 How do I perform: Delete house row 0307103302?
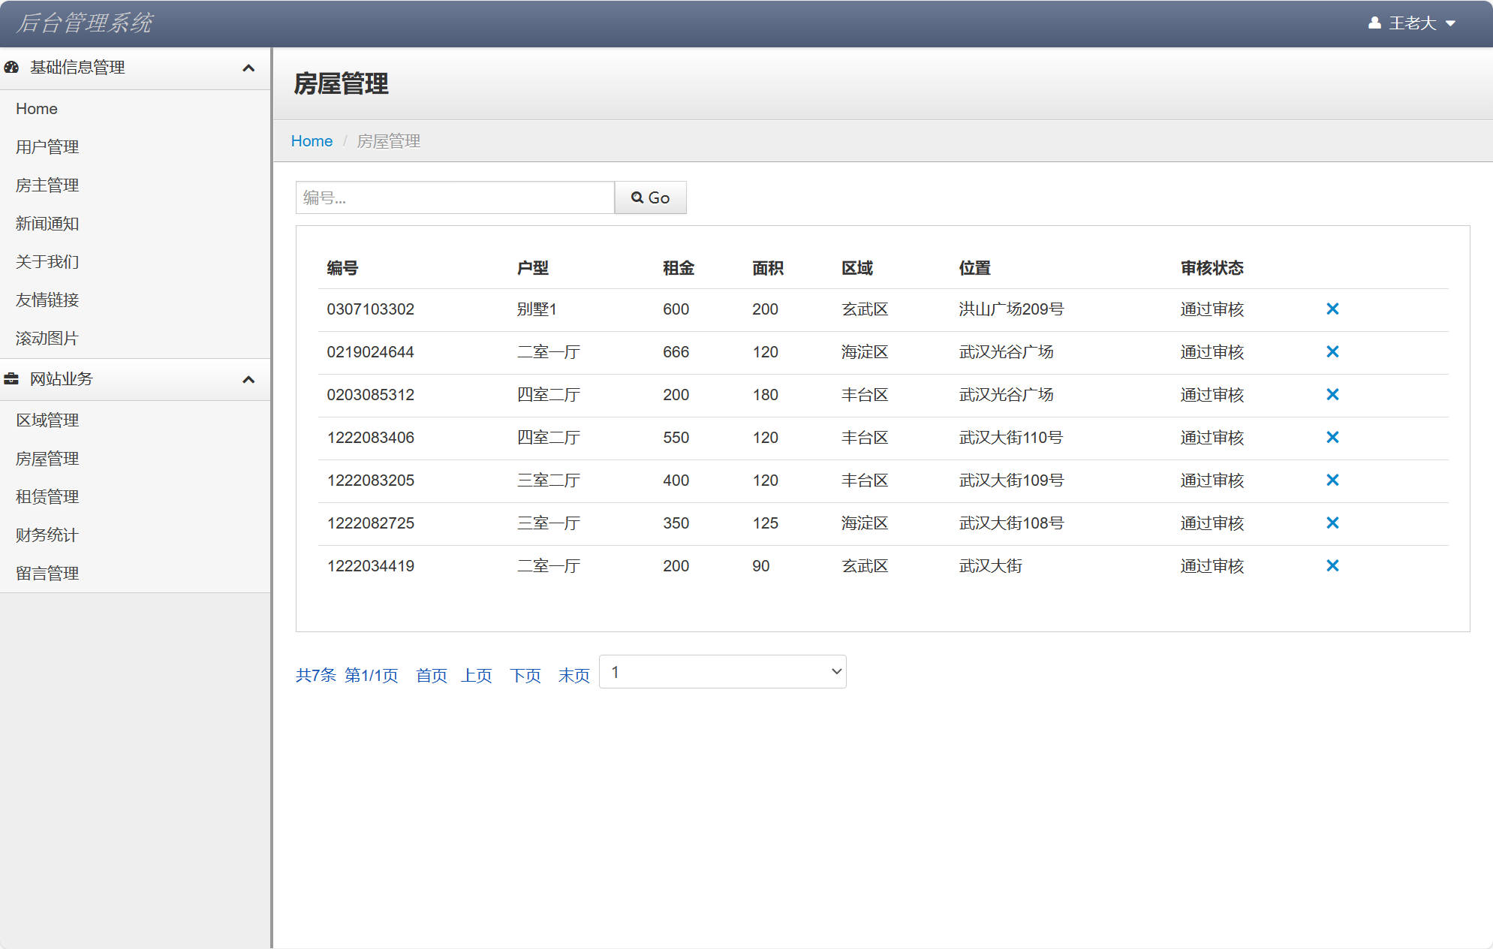point(1332,309)
